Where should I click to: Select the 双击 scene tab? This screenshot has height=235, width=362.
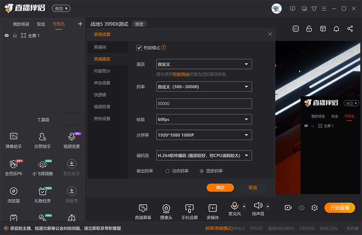[x=41, y=24]
